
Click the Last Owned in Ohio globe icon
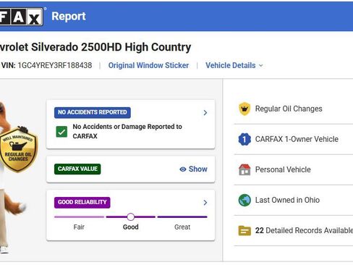(244, 200)
